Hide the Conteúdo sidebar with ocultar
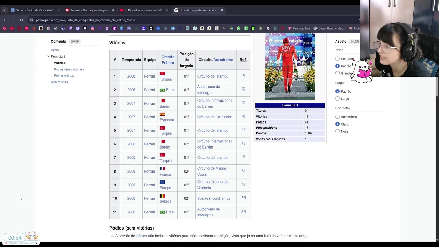The width and height of the screenshot is (439, 247). click(x=74, y=42)
